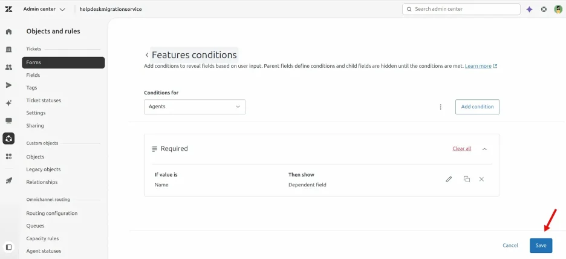
Task: Open the Admin center dropdown
Action: 44,10
